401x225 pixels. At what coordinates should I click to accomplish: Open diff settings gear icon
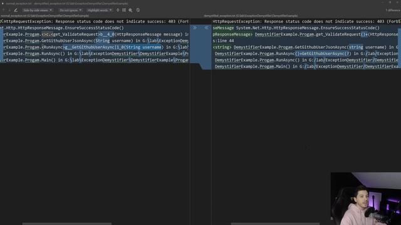(x=130, y=10)
